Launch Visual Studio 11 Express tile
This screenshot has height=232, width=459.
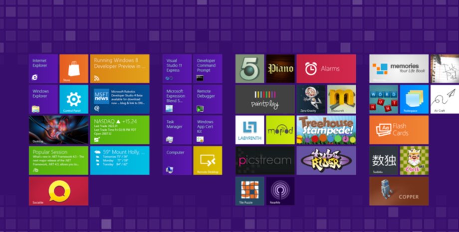tap(177, 69)
